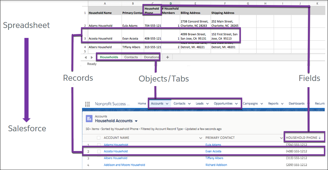This screenshot has height=170, width=328.
Task: Tick the select-all checkbox in list header
Action: coord(99,138)
